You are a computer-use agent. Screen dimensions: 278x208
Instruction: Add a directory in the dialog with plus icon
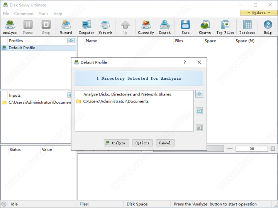click(199, 94)
